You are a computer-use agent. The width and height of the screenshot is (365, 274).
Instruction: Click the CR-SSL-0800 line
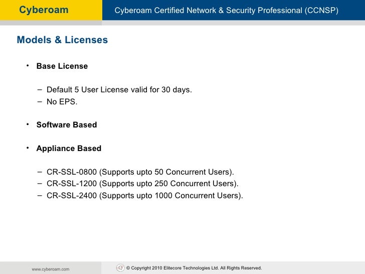coord(140,172)
